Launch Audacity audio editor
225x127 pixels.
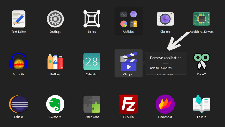(x=19, y=62)
